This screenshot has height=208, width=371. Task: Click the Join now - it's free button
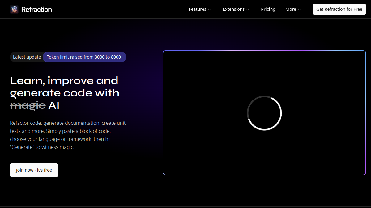34,170
